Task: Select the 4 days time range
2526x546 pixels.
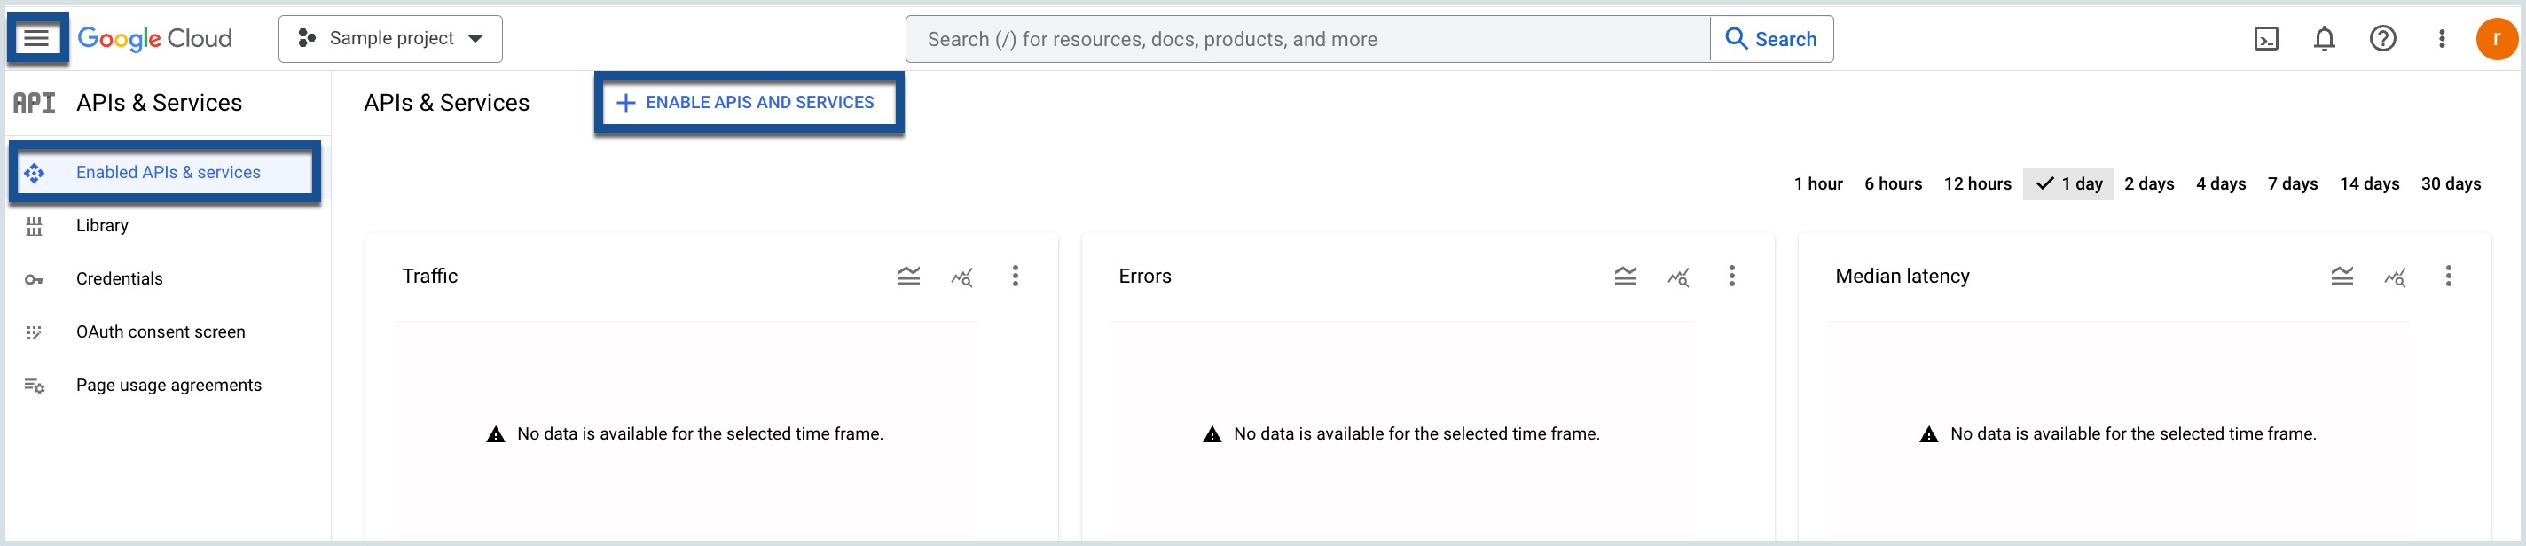Action: [2220, 184]
